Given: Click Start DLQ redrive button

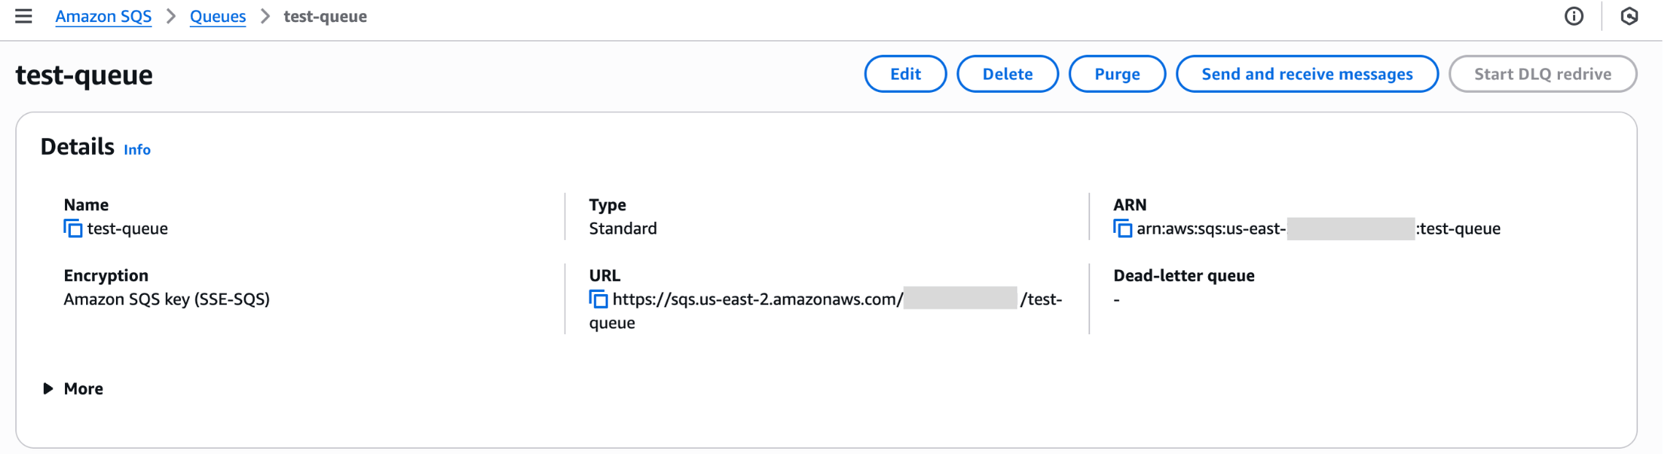Looking at the screenshot, I should tap(1542, 74).
